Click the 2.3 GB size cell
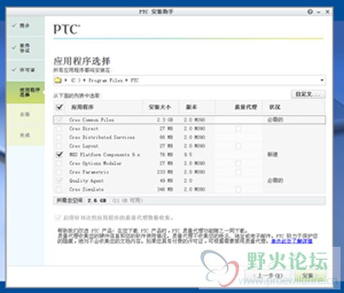The height and width of the screenshot is (293, 344). coord(165,120)
